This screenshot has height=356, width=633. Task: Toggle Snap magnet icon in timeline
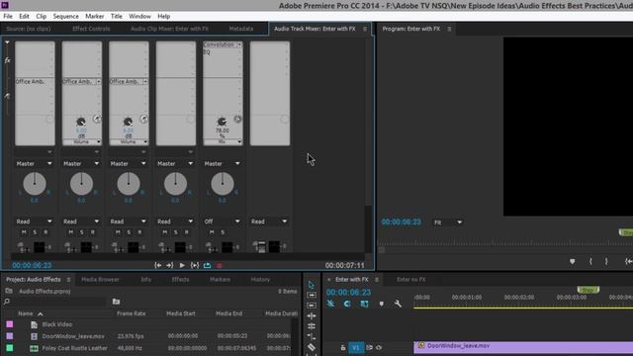(x=347, y=304)
